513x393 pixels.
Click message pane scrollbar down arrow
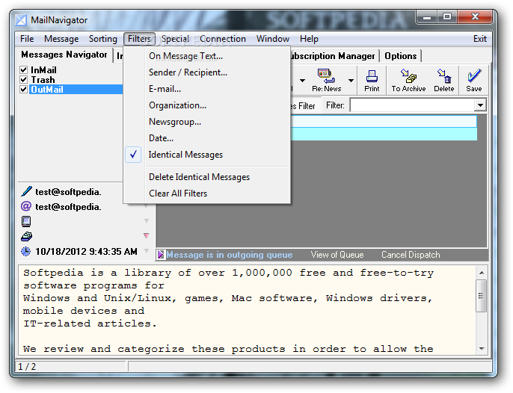pos(482,348)
